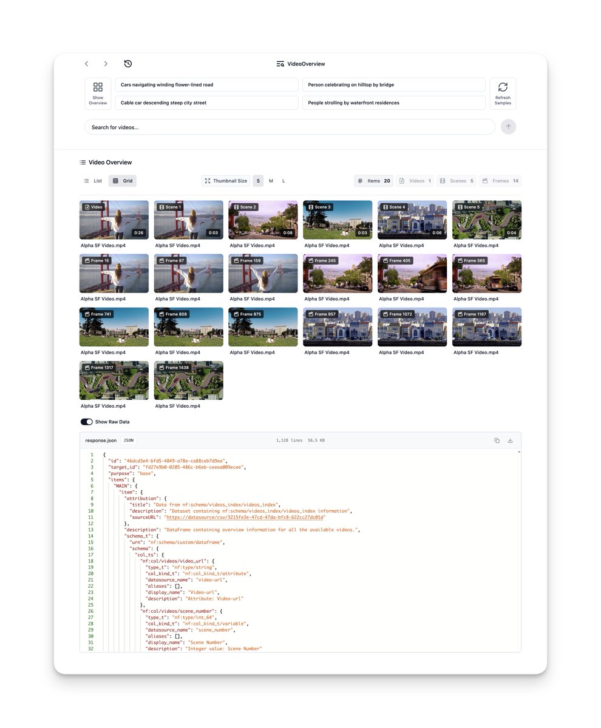
Task: Open the Scene 2 thumbnail
Action: tap(263, 220)
